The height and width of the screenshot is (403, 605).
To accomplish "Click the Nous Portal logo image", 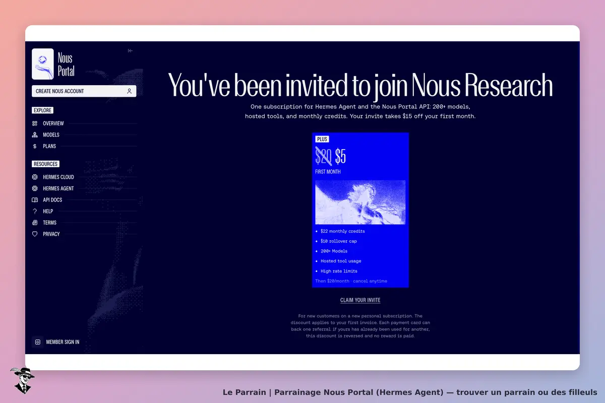I will [x=43, y=64].
